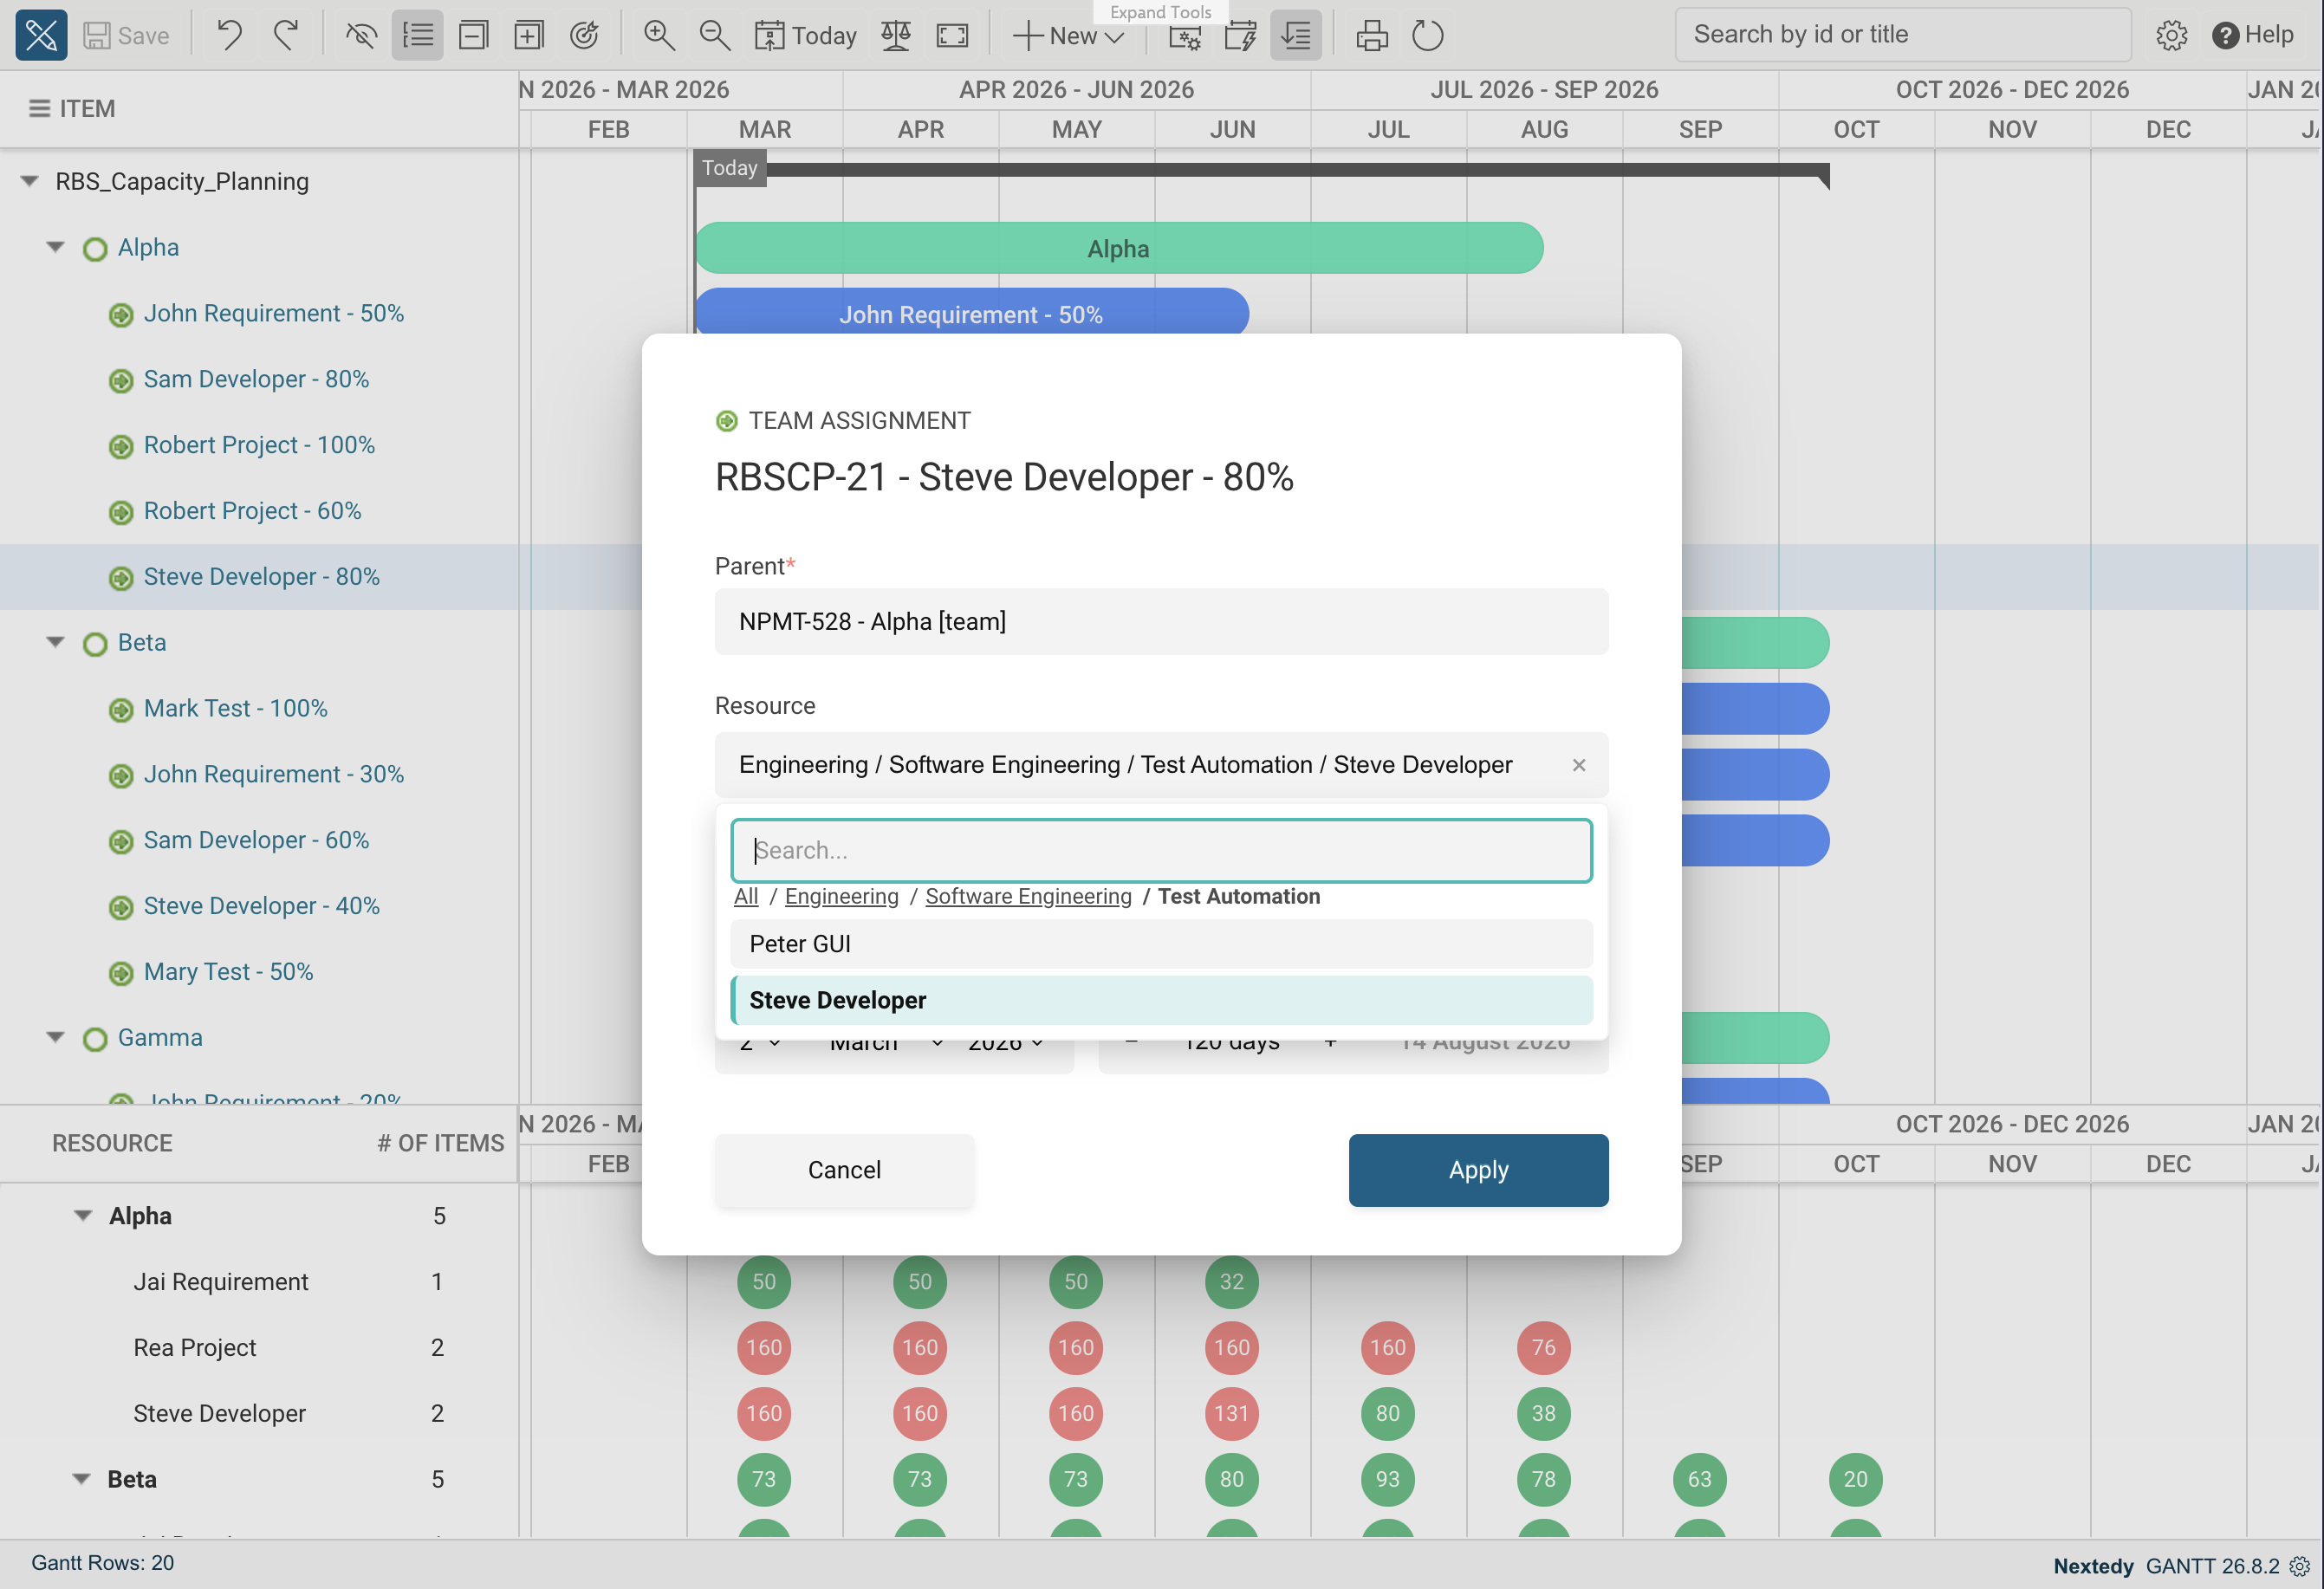Open the New item dropdown
Screen dimensions: 2324x1589
(x=1069, y=36)
